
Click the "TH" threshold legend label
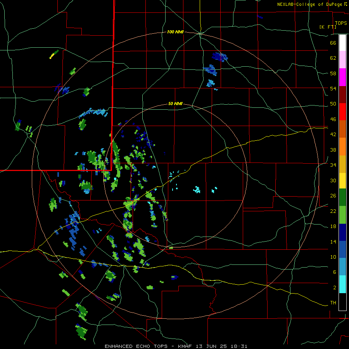tap(333, 303)
